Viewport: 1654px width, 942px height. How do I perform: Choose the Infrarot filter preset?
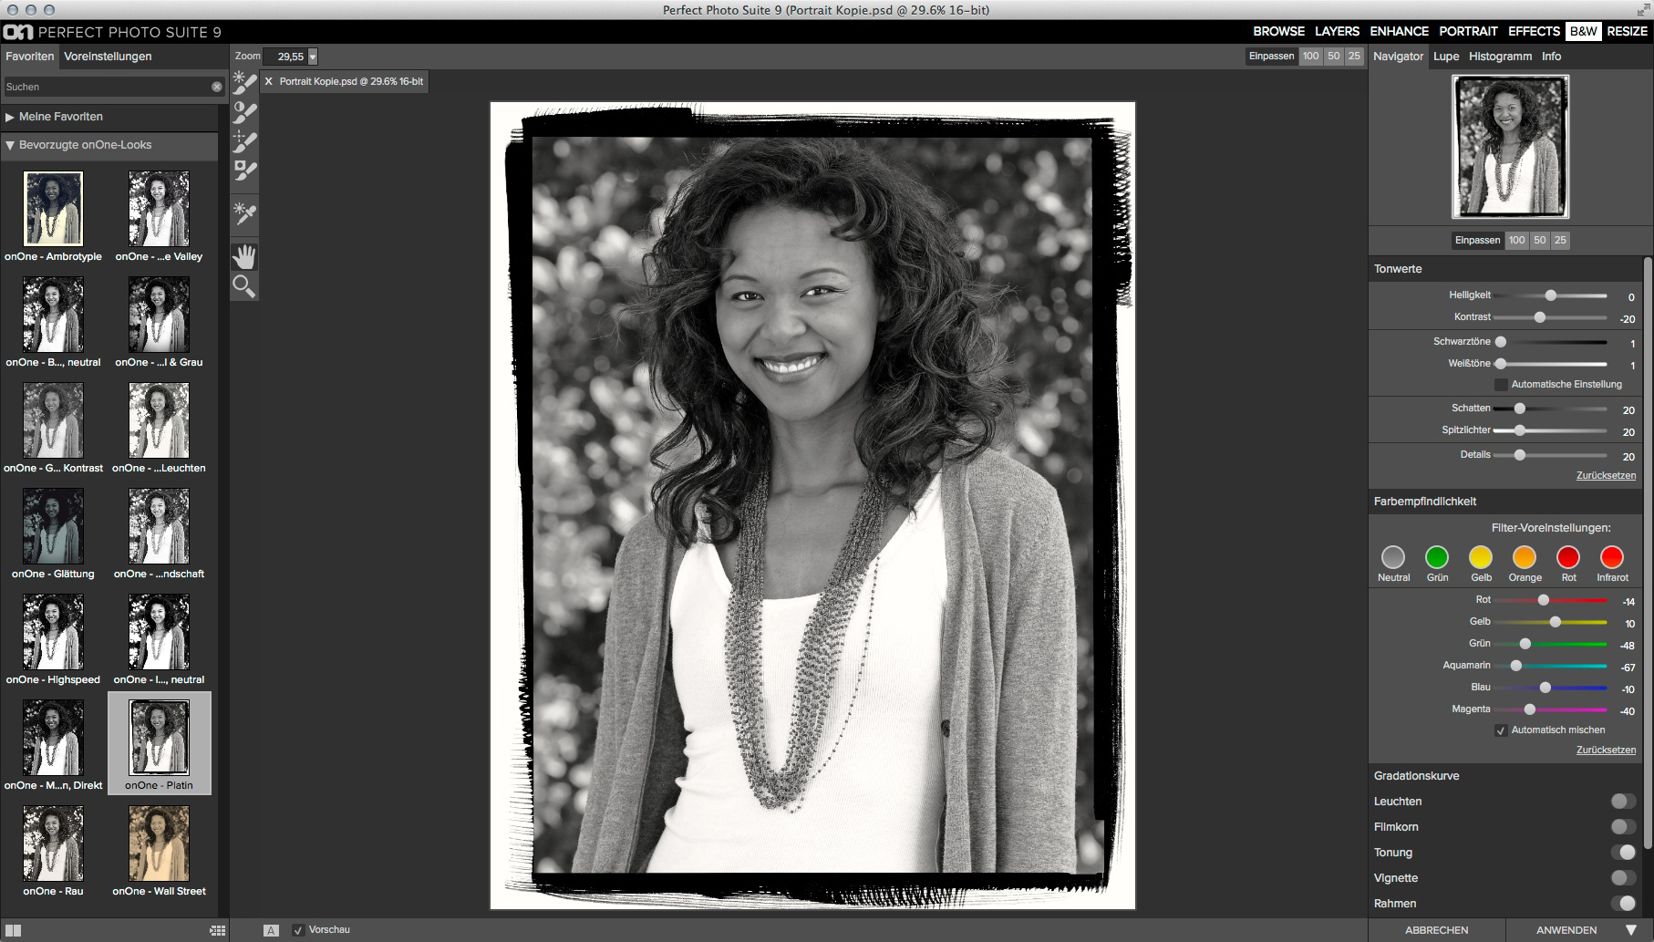coord(1612,557)
